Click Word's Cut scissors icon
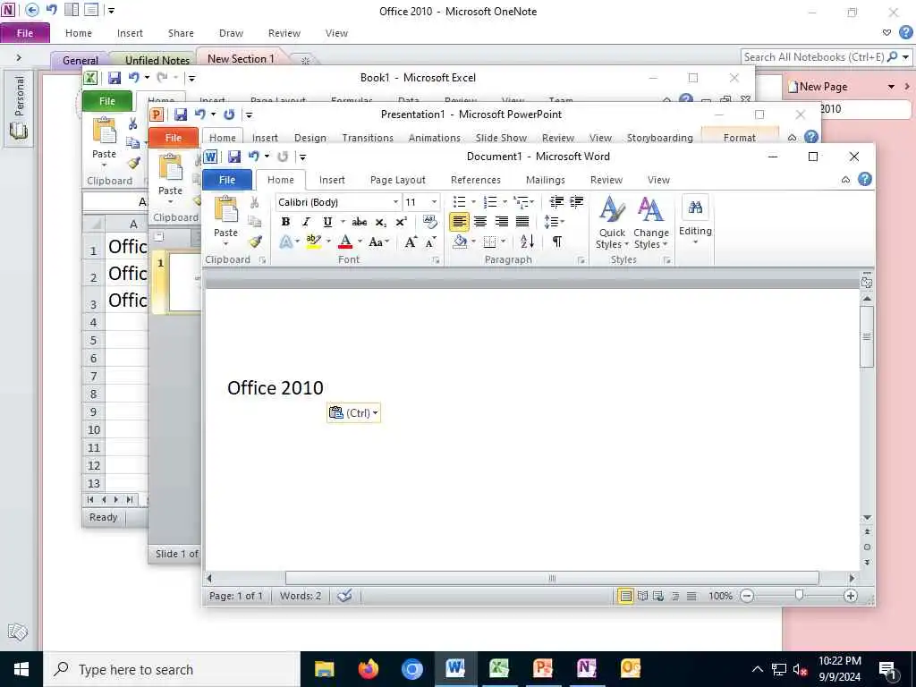 point(254,203)
